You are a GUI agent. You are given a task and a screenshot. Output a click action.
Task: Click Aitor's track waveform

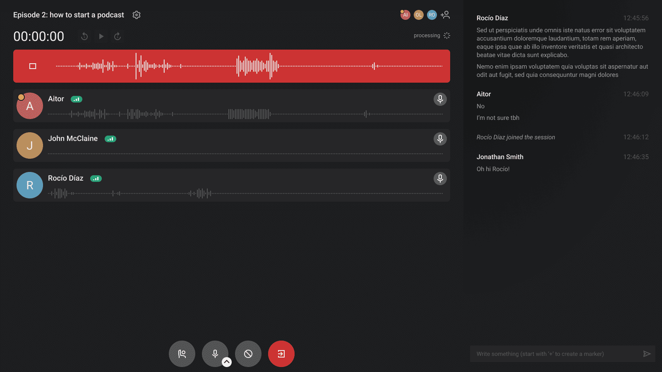pos(245,114)
